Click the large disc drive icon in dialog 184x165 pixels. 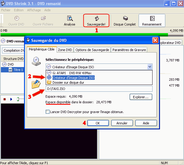click(36, 61)
